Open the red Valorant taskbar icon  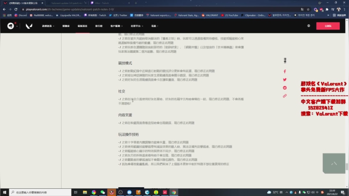[x=165, y=192]
